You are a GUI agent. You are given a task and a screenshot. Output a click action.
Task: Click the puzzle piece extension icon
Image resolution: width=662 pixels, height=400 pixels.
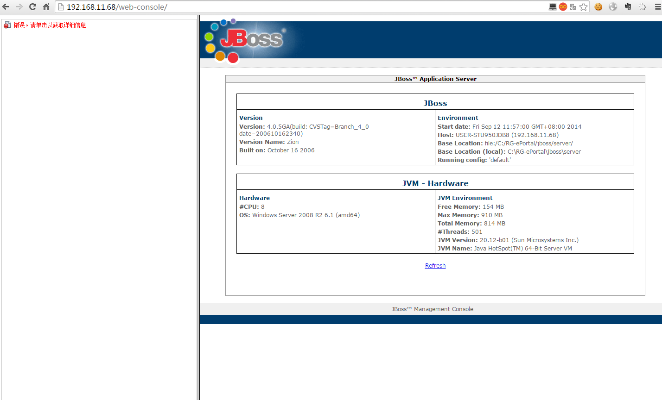click(642, 7)
